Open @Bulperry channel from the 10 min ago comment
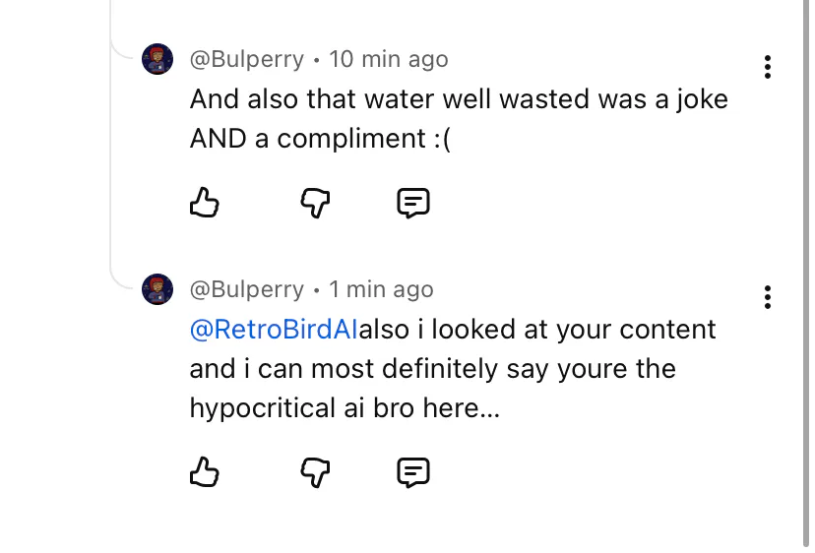 (247, 59)
